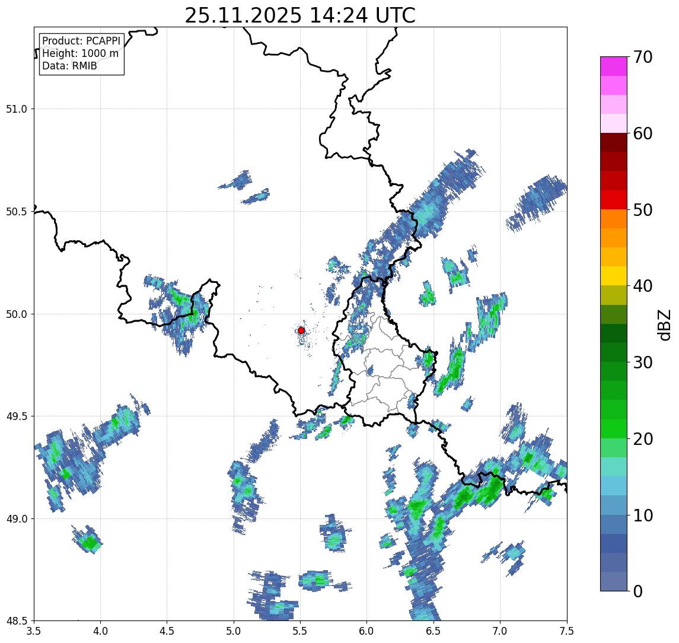Pick the magenta top colorbar segment

point(614,66)
